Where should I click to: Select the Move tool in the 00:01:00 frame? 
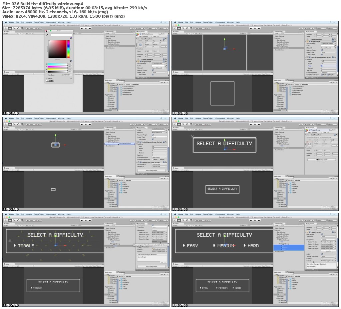click(179, 28)
